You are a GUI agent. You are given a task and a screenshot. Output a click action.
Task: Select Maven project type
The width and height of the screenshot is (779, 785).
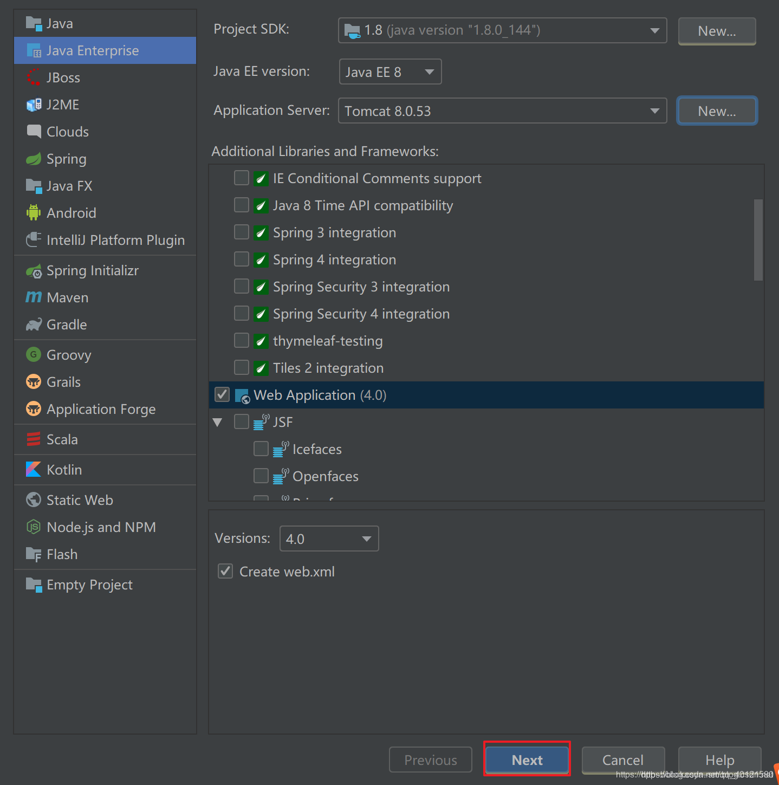click(105, 297)
